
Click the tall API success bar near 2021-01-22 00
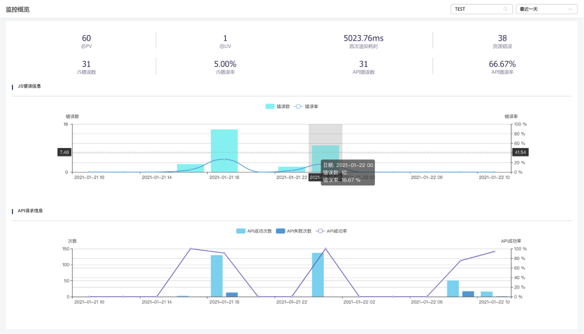pos(318,275)
